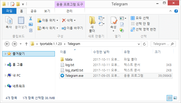This screenshot has width=181, height=103.
Task: Click Select all (모두 선택)
Action: pos(140,18)
